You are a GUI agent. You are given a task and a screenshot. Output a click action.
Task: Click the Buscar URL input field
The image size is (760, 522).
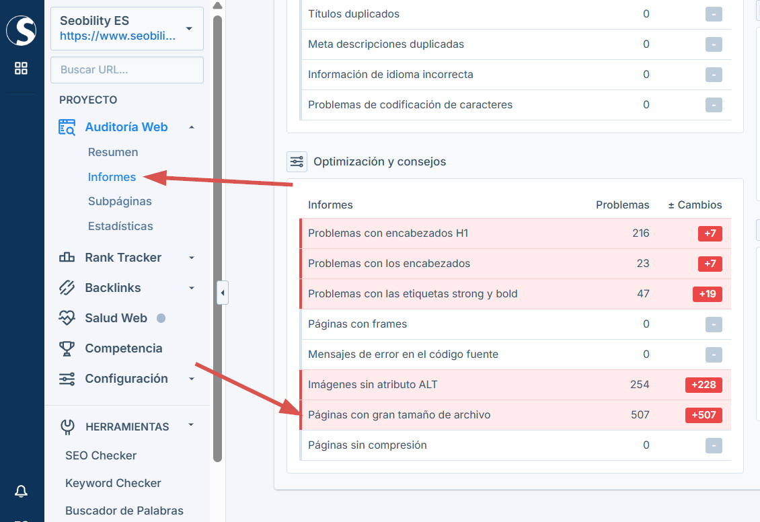tap(126, 69)
